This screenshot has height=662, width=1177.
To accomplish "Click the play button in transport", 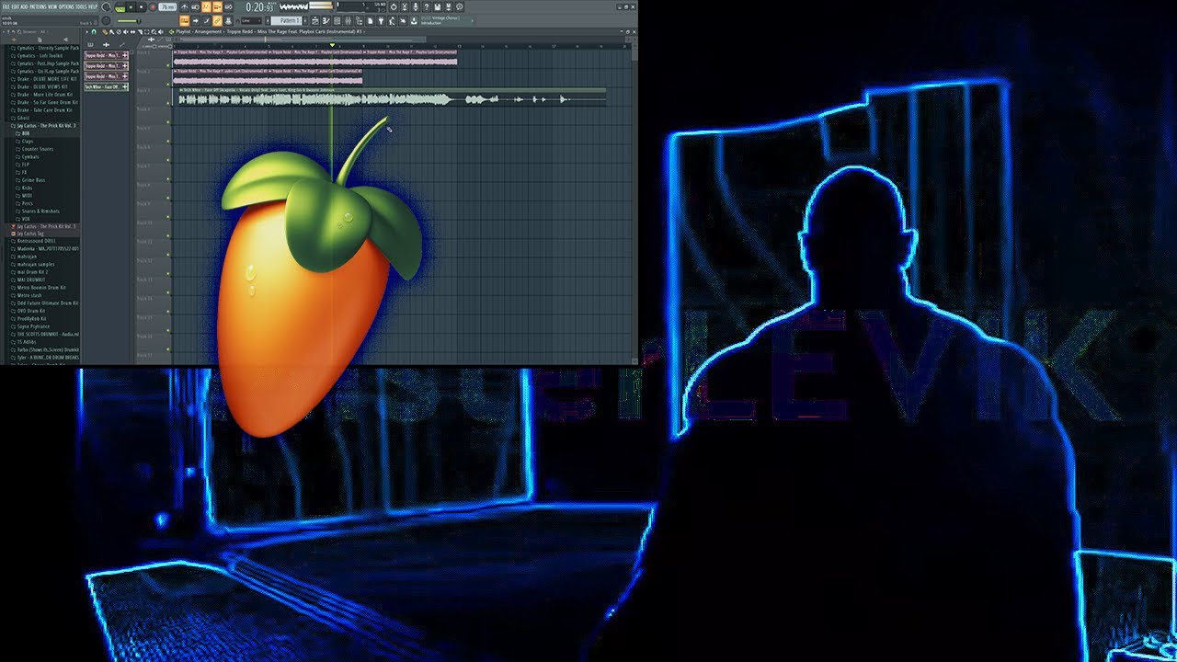I will [131, 7].
